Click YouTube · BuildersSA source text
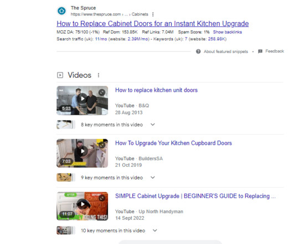Viewport: 294px width, 244px height. [139, 158]
